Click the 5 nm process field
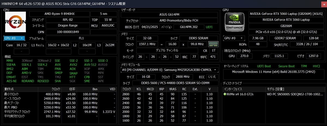327x126 pixels. click(104, 14)
